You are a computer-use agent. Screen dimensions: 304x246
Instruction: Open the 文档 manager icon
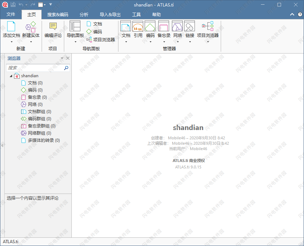tap(126, 26)
